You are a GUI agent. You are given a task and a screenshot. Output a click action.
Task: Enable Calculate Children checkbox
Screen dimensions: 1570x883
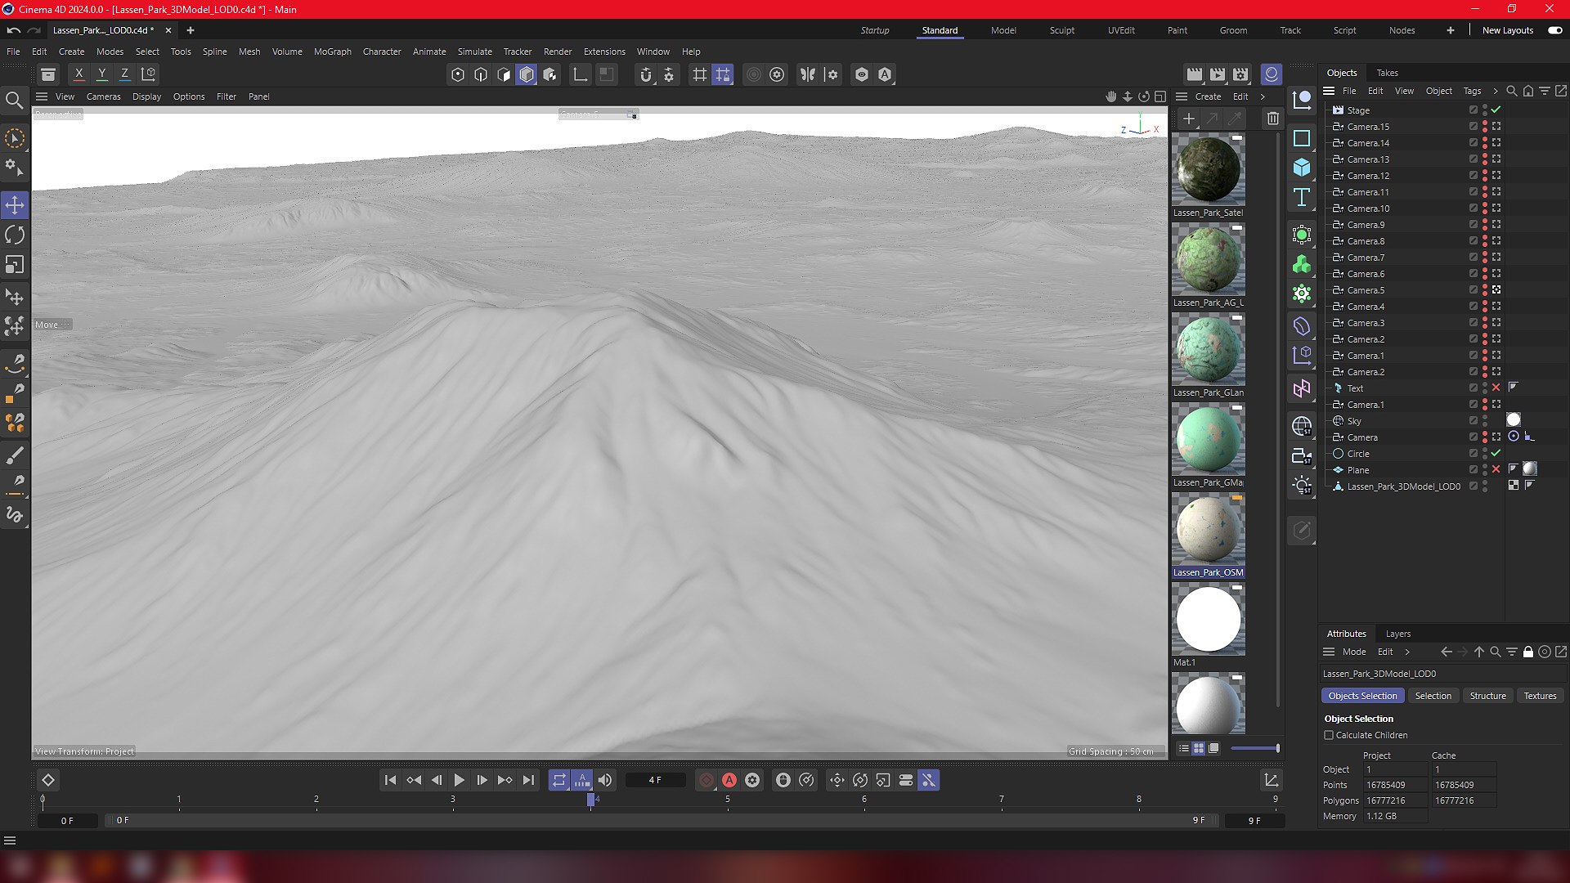1329,735
